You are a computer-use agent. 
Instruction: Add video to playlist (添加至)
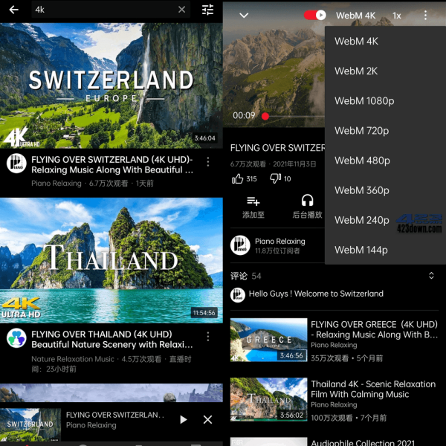tap(253, 207)
